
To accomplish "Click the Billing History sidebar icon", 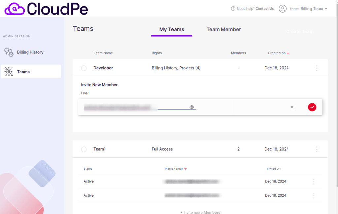I will pyautogui.click(x=9, y=52).
